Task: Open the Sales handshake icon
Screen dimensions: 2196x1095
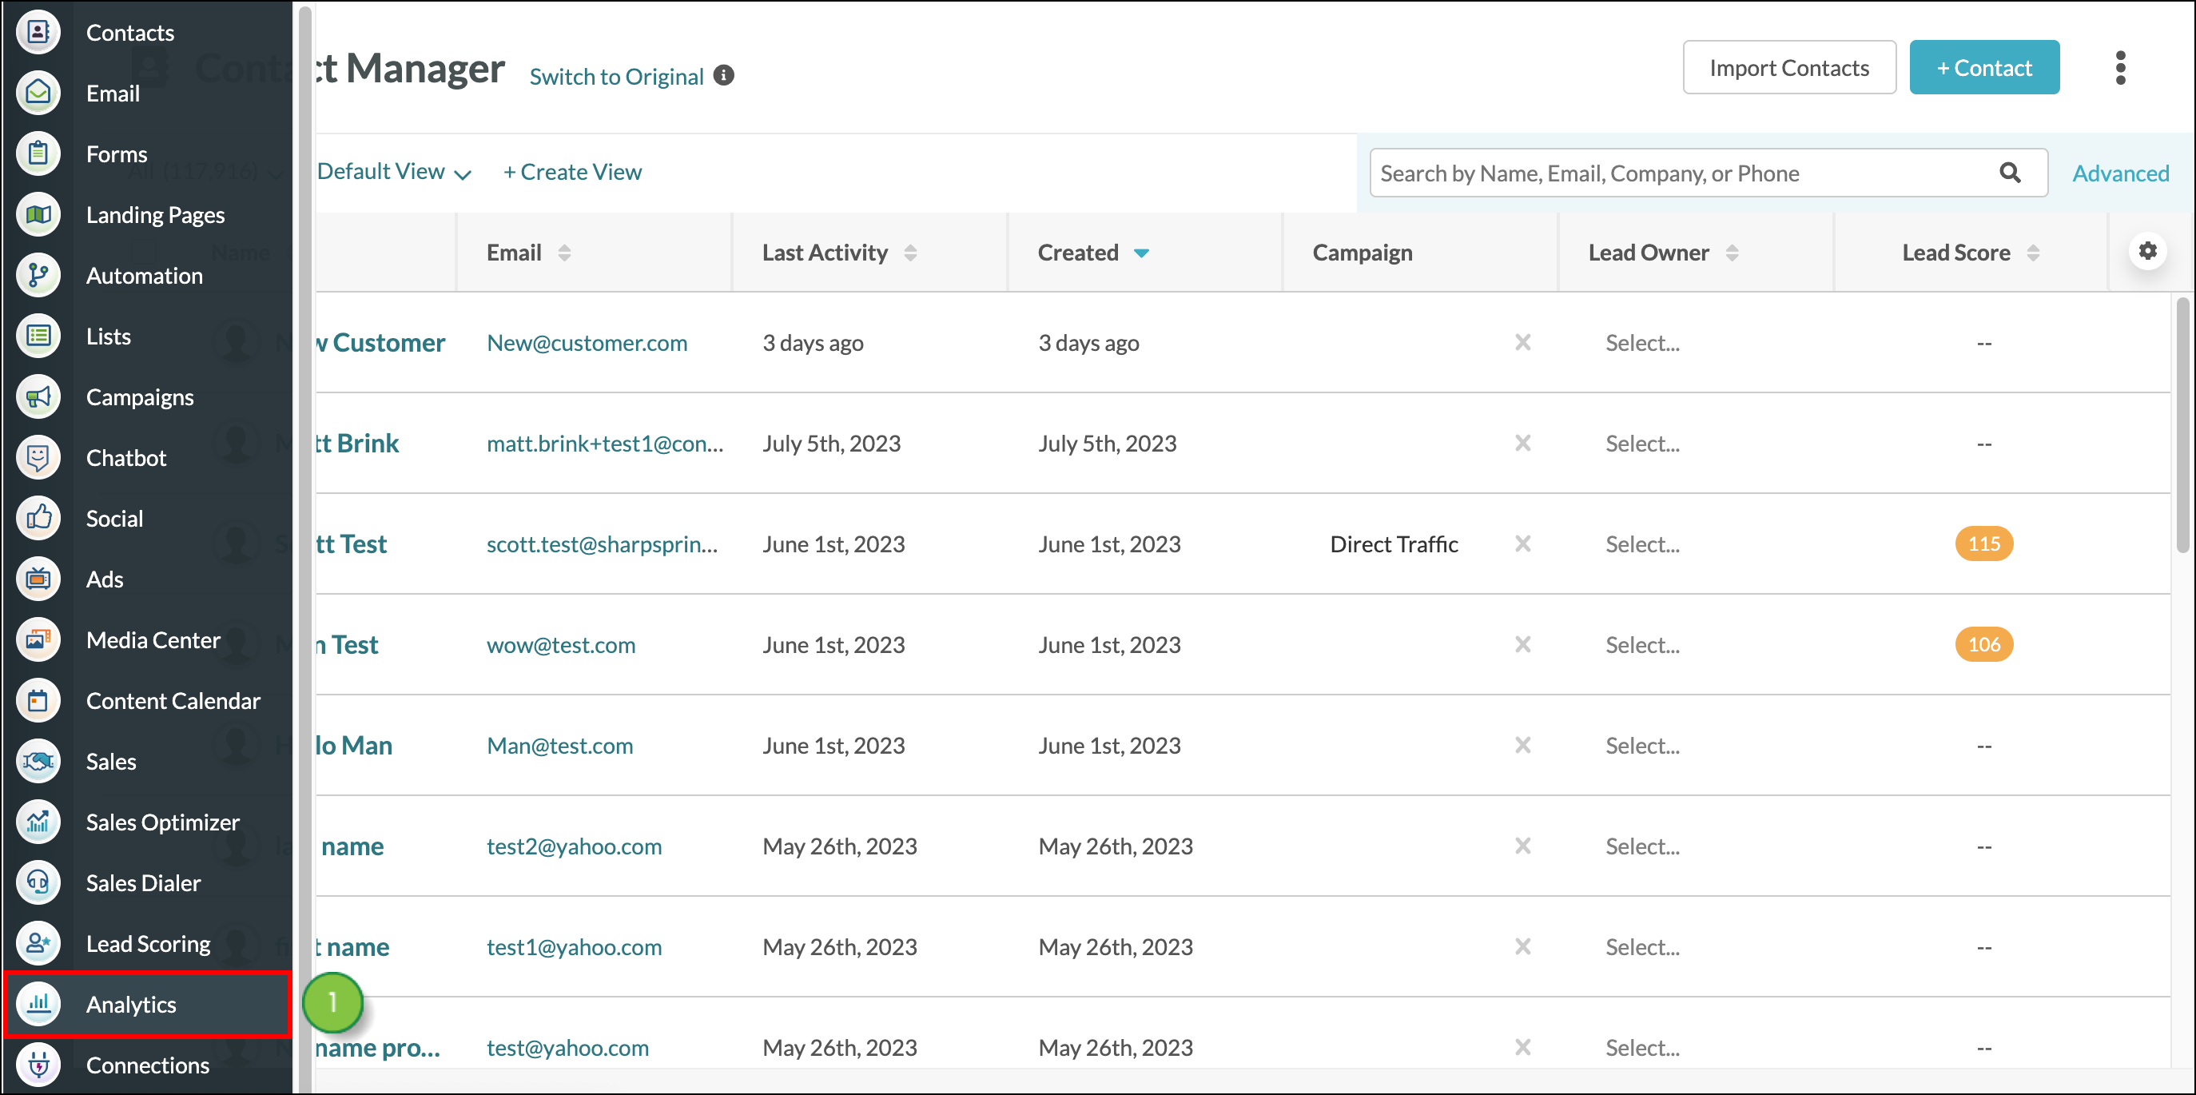Action: click(x=38, y=761)
